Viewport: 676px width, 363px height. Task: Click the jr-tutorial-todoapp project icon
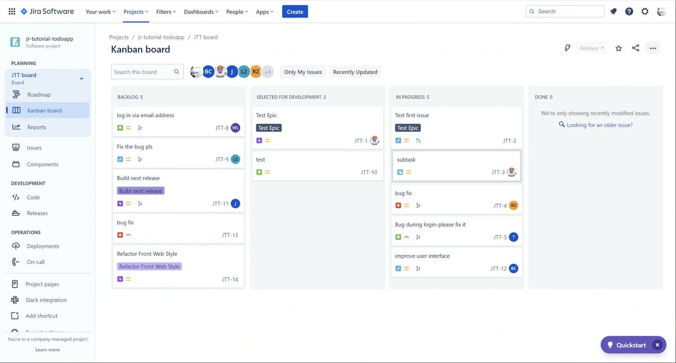(15, 42)
